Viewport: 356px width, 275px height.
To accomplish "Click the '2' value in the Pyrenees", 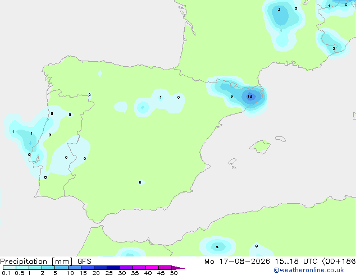I will click(231, 97).
